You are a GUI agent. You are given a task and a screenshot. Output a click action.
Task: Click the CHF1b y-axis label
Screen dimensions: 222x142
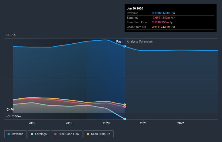(11, 35)
